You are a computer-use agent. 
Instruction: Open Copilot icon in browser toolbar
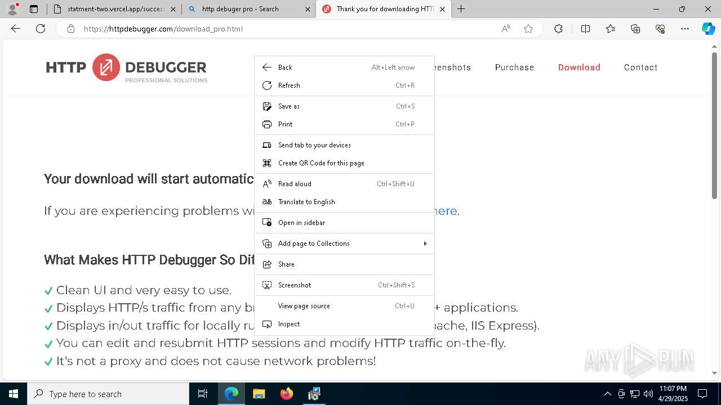tap(708, 29)
